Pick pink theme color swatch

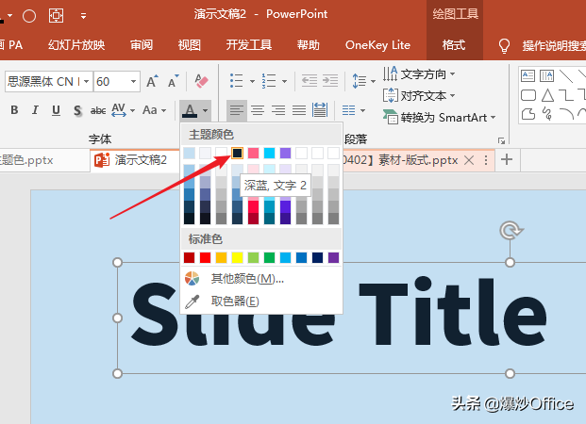(x=254, y=153)
